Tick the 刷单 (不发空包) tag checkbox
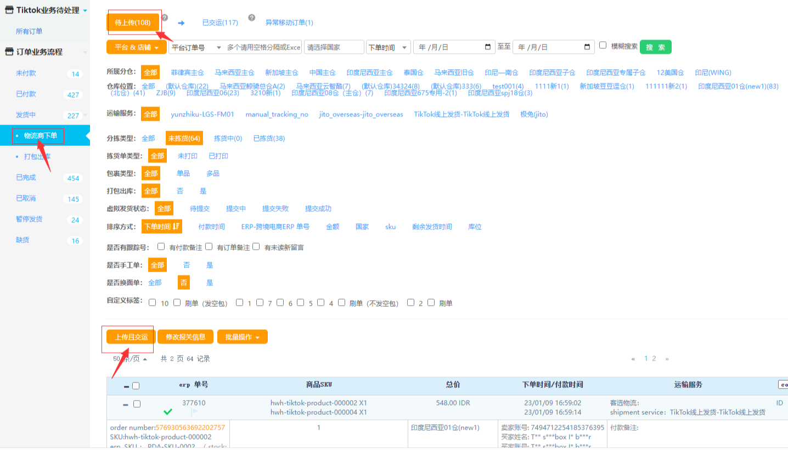 point(341,302)
